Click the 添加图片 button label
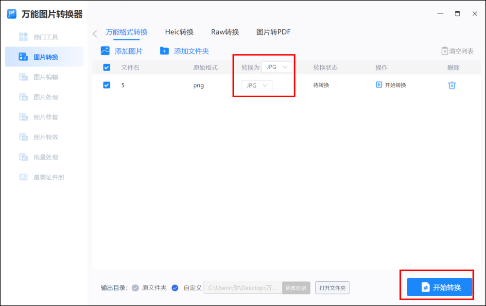 [x=129, y=51]
